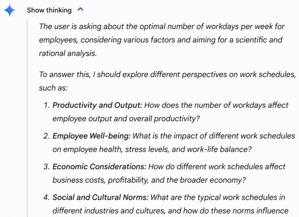Click the word 'scientific' in first paragraph

point(251,40)
